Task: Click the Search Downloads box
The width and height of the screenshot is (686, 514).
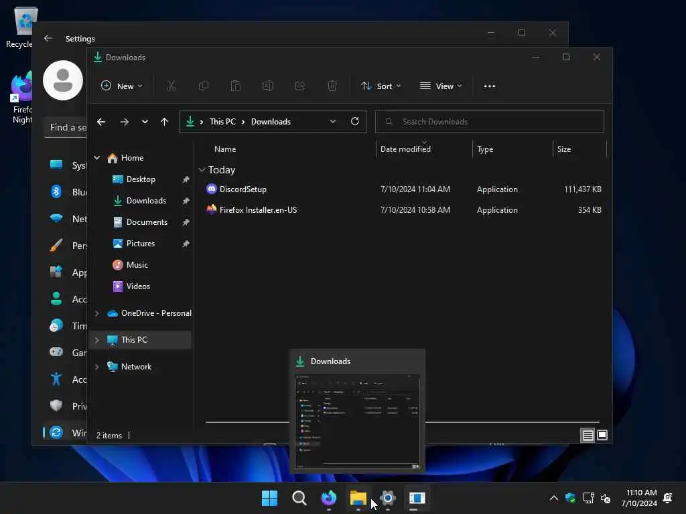Action: click(490, 122)
